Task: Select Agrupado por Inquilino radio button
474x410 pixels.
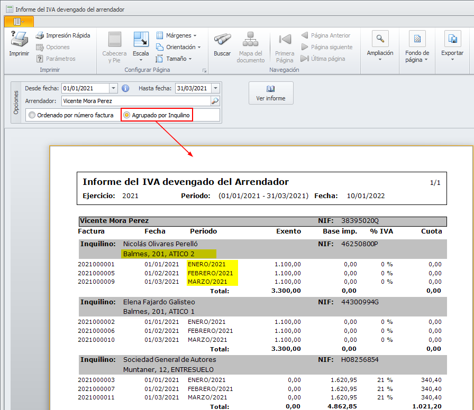Action: point(127,115)
